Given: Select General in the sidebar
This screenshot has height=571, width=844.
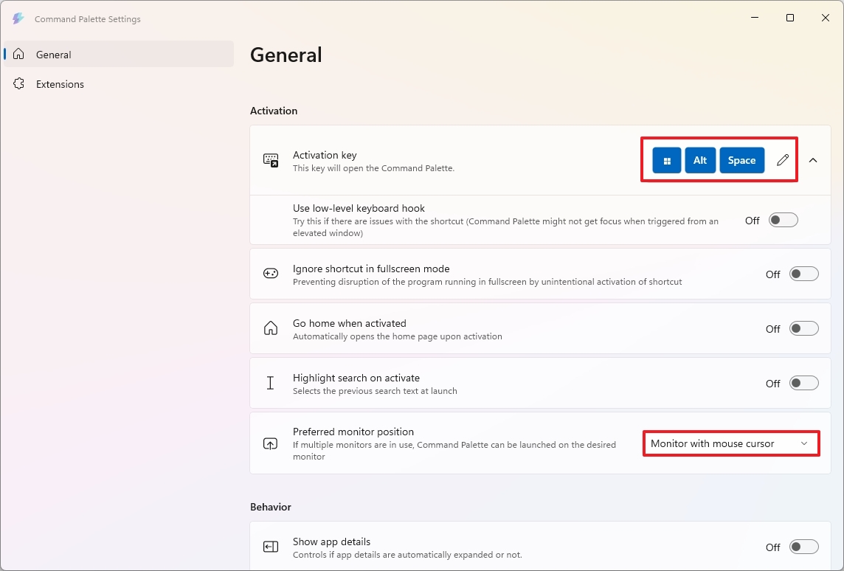Looking at the screenshot, I should pos(54,54).
